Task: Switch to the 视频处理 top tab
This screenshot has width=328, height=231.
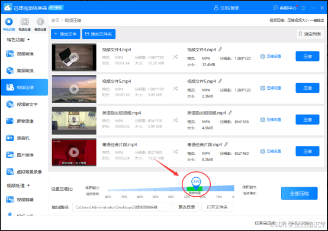Action: (24, 24)
